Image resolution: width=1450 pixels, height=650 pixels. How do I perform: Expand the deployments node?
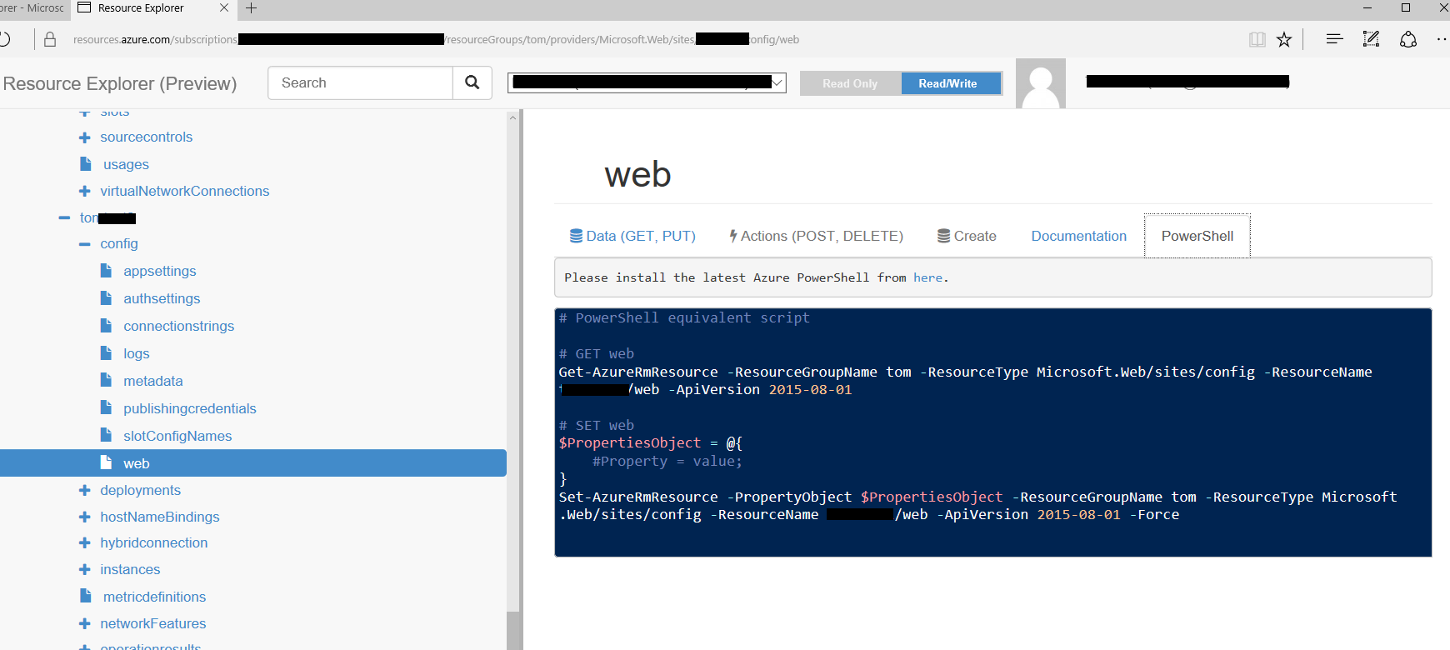point(84,491)
